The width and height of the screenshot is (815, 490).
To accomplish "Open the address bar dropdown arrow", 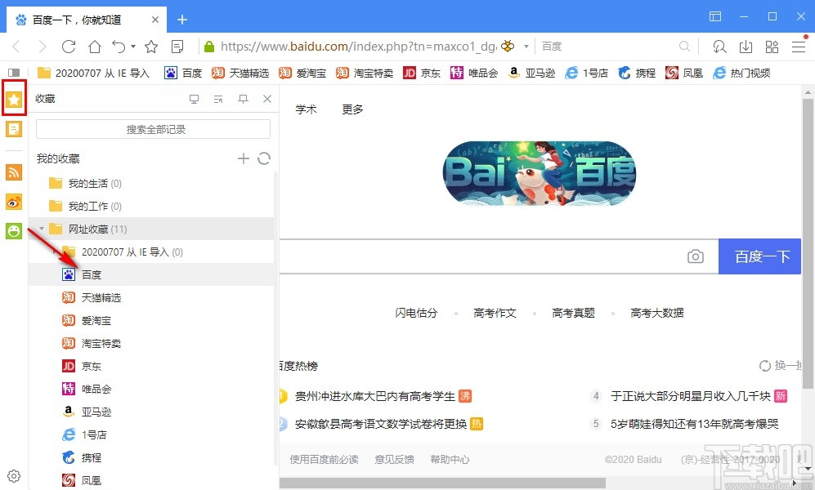I will tap(526, 47).
